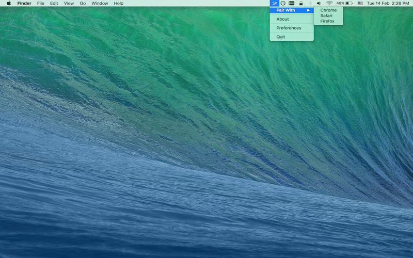Image resolution: width=413 pixels, height=258 pixels.
Task: Open the Finder menu
Action: click(x=24, y=3)
